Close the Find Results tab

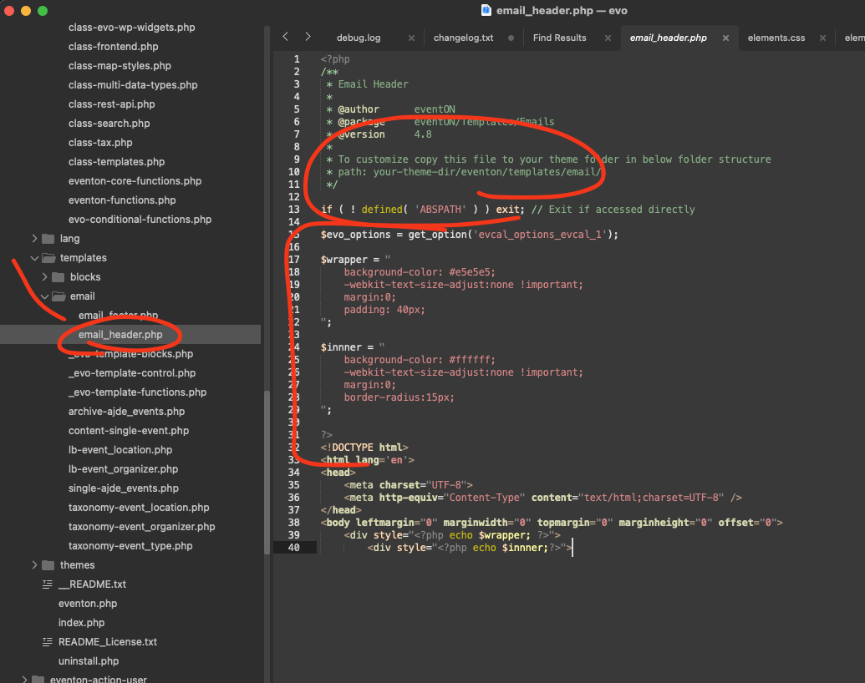[x=608, y=38]
